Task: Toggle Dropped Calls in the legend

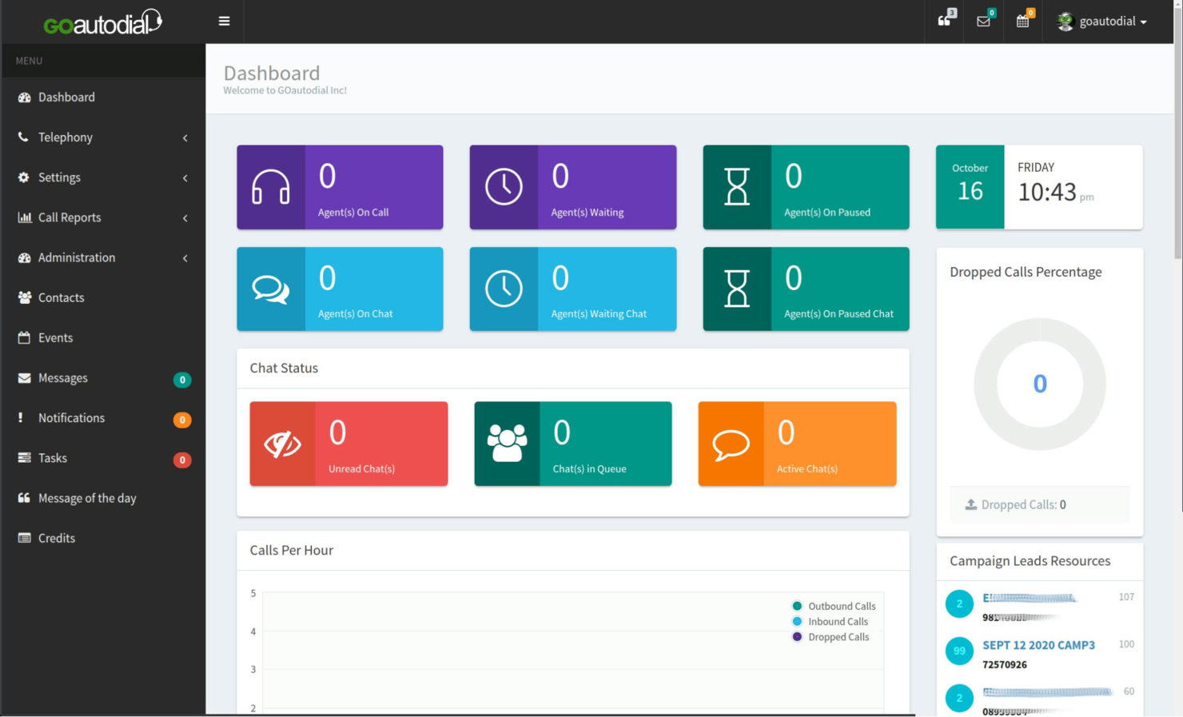Action: point(831,636)
